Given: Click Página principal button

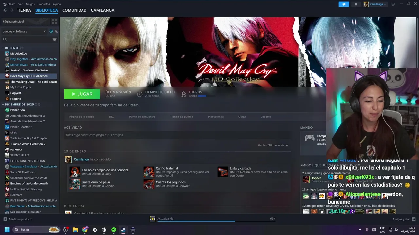Looking at the screenshot, I should pos(26,21).
